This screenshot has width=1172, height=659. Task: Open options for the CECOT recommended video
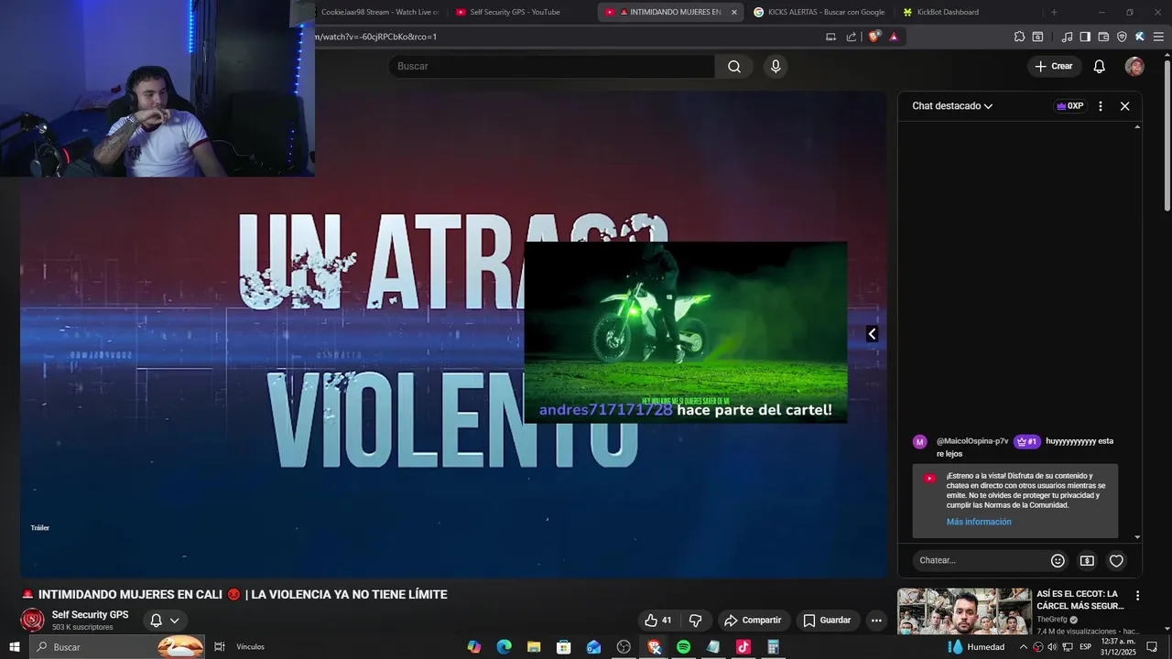click(x=1138, y=596)
